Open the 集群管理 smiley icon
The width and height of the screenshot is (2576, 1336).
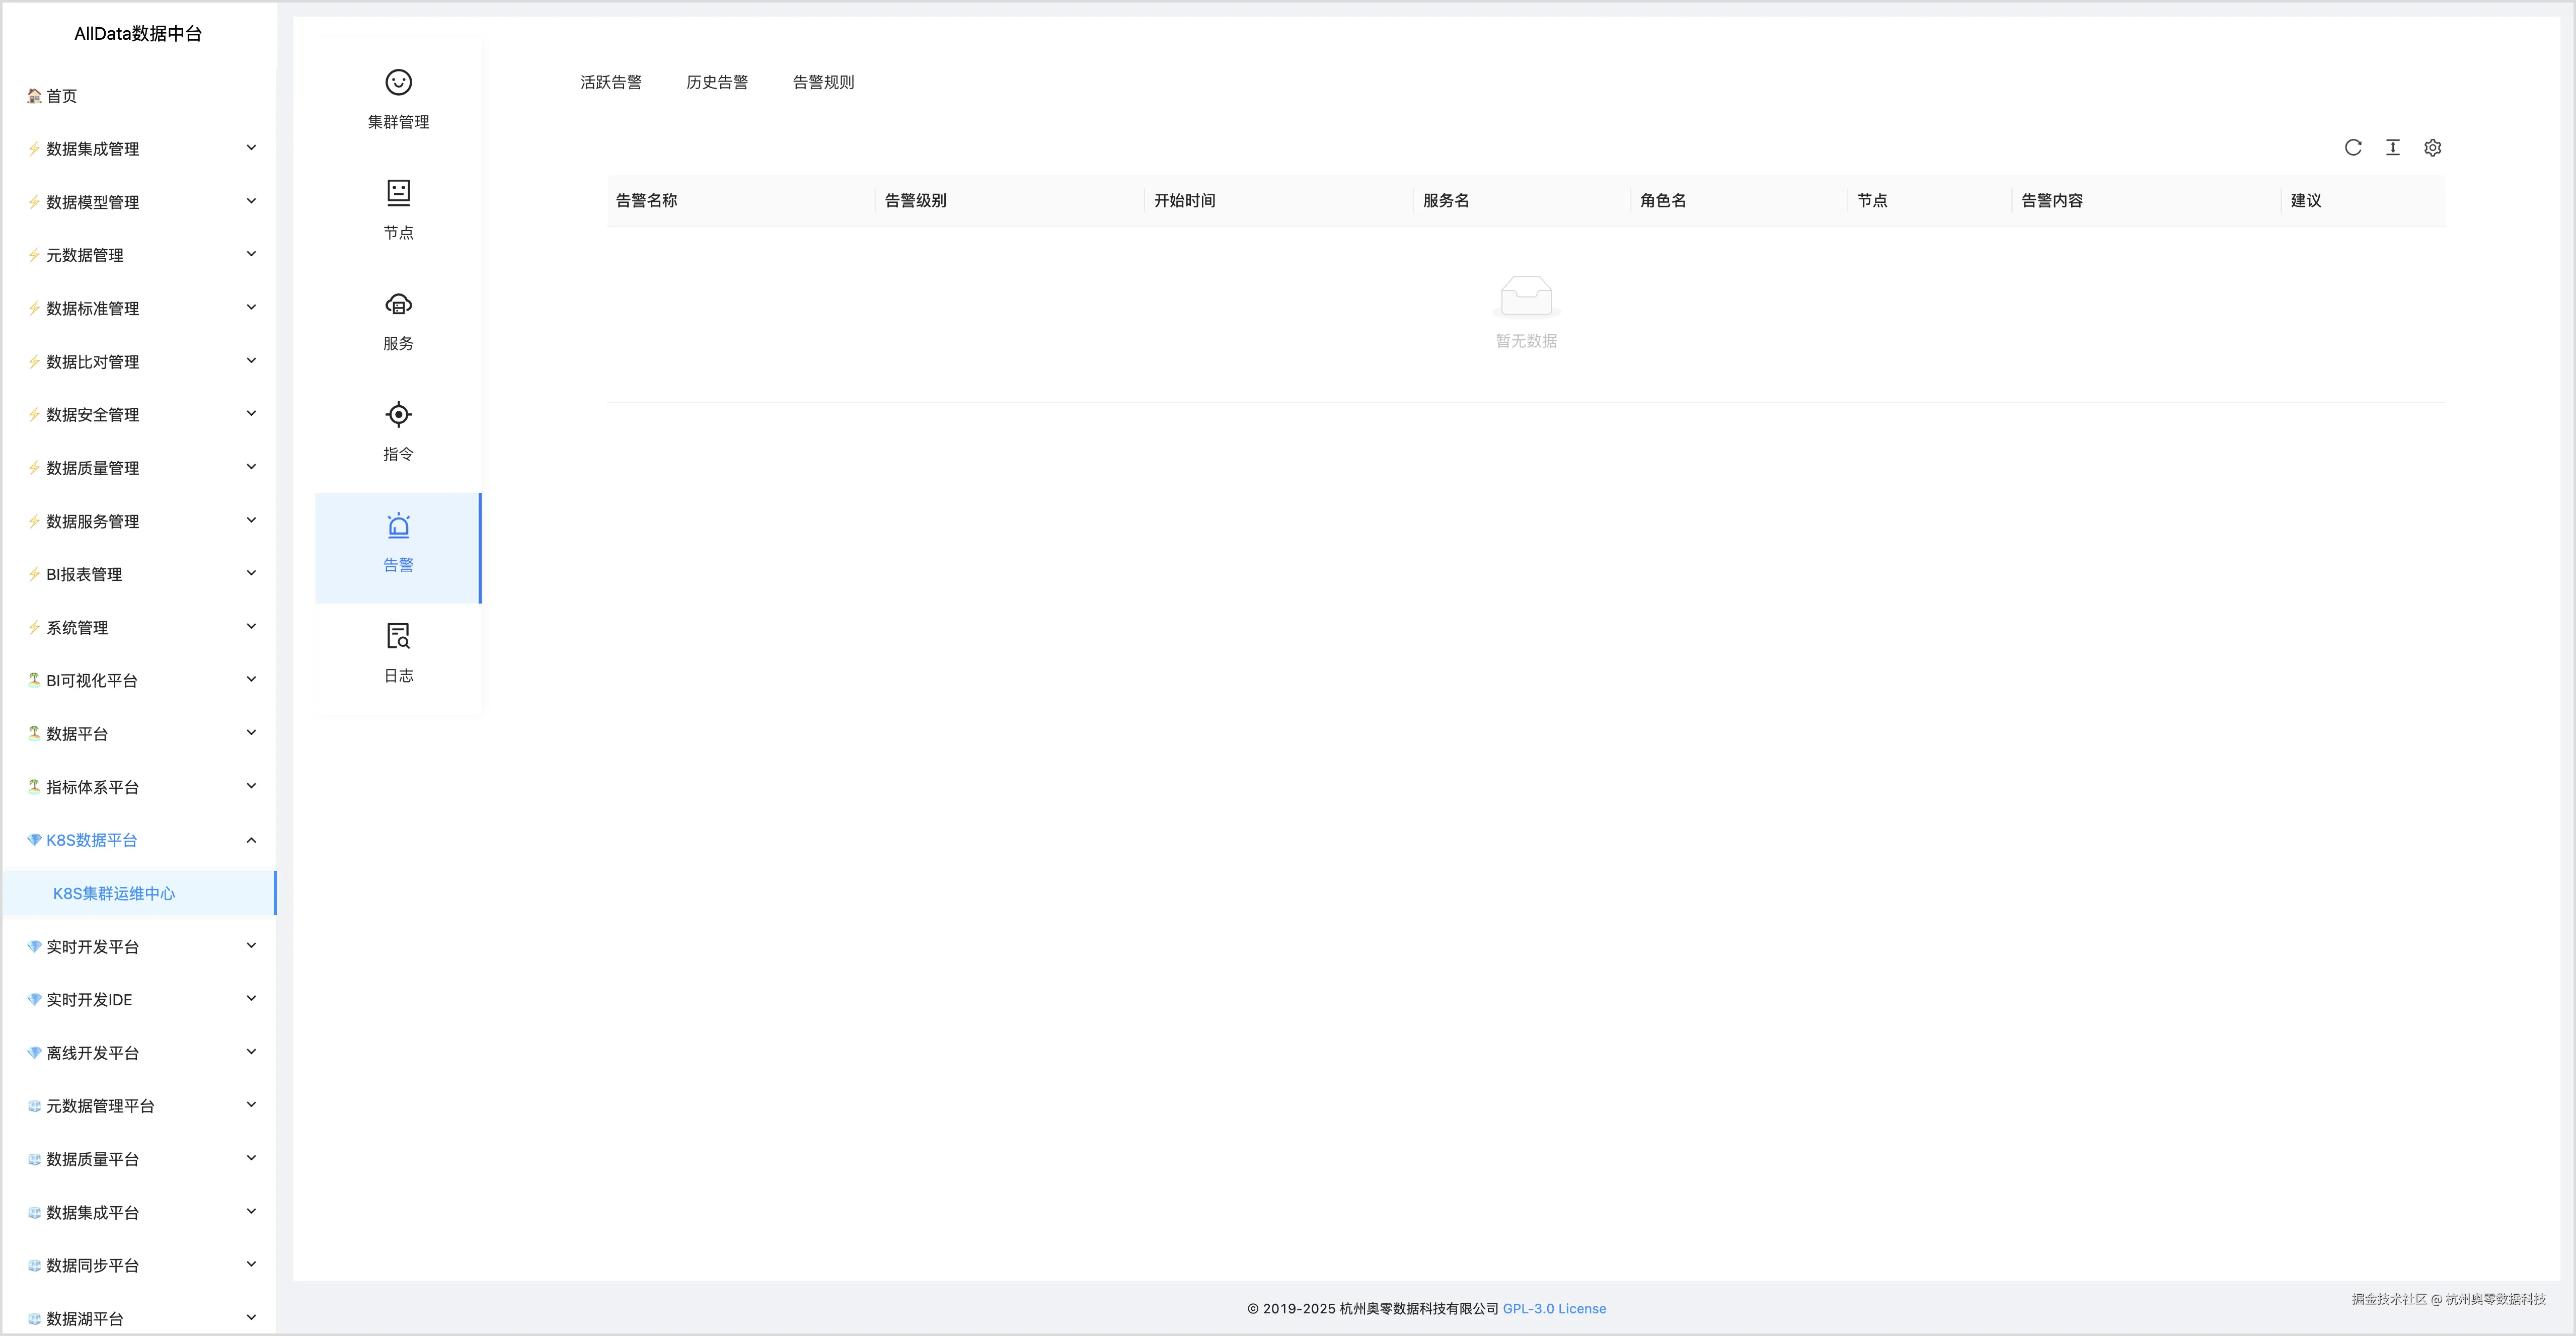point(398,82)
